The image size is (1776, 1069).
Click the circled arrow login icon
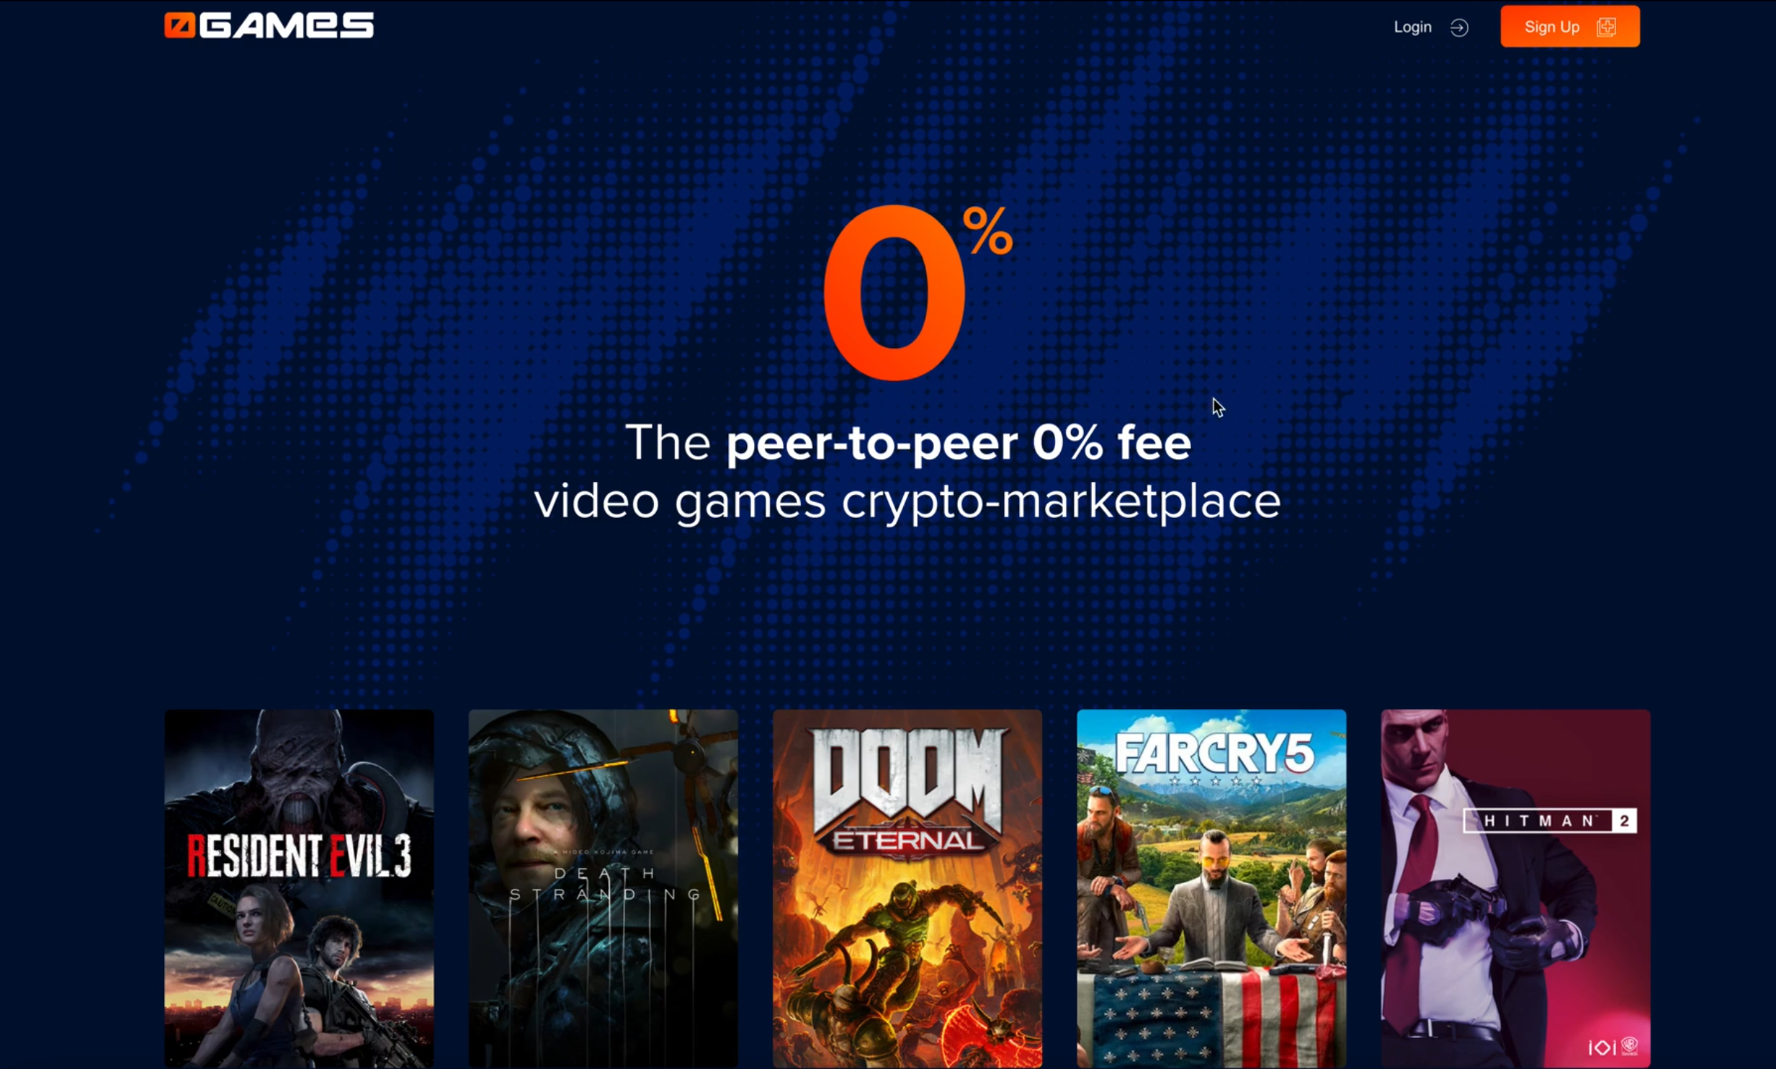[x=1459, y=27]
